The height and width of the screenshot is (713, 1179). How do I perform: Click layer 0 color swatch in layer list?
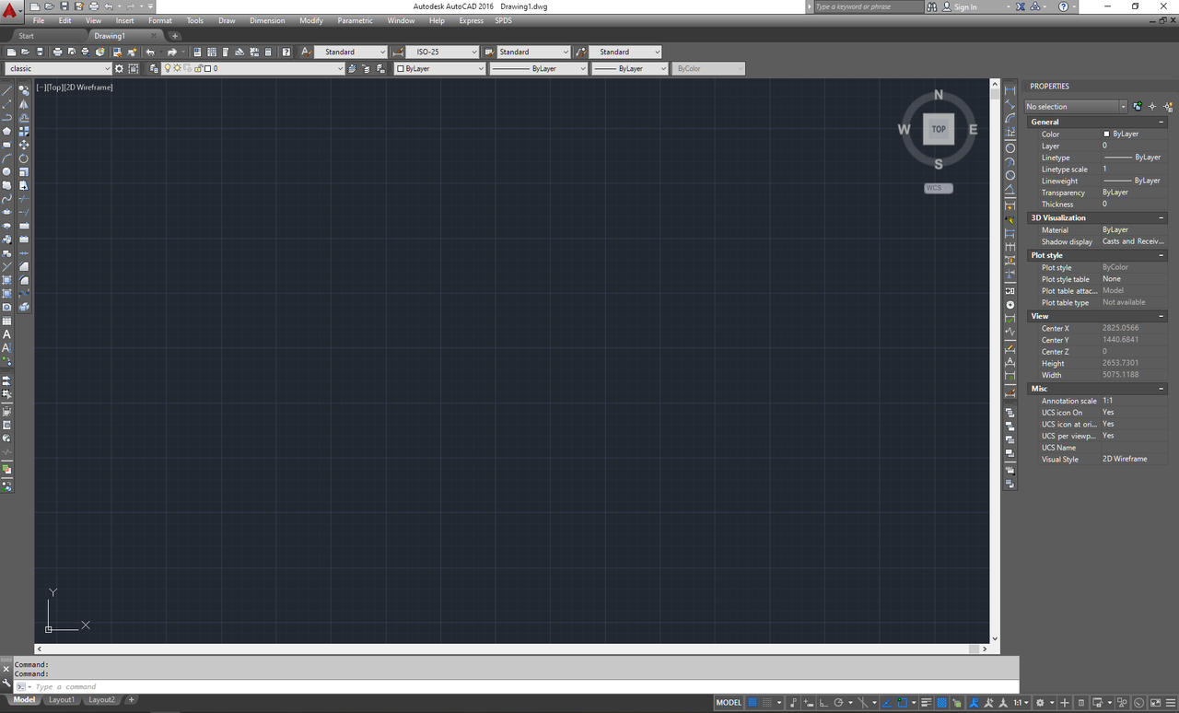tap(207, 68)
